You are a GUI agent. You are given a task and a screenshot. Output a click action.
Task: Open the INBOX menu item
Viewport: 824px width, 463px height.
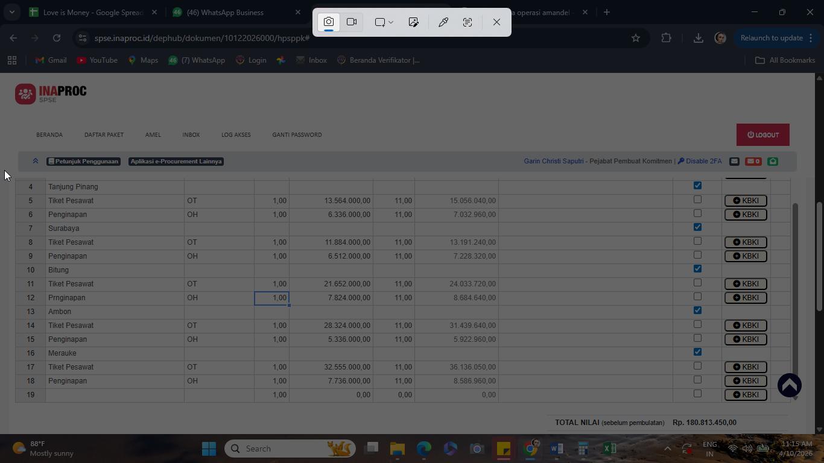(x=191, y=135)
